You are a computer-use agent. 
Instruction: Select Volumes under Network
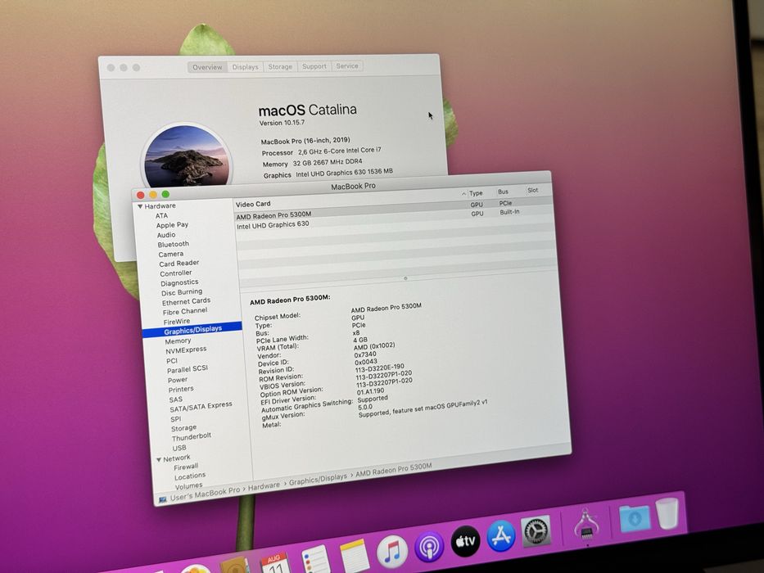188,485
